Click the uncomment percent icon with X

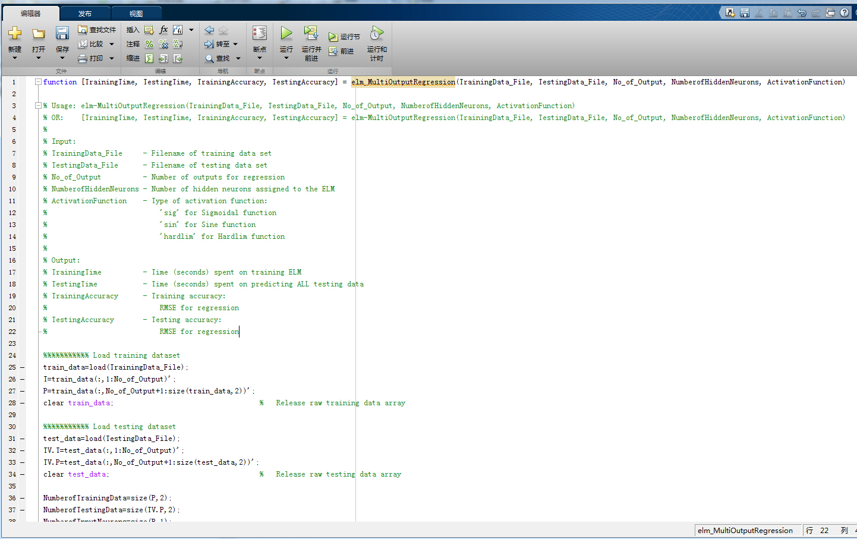pos(163,44)
